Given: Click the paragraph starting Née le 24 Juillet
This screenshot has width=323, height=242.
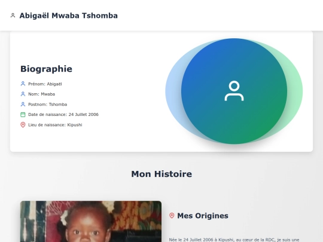Looking at the screenshot, I should (234, 240).
